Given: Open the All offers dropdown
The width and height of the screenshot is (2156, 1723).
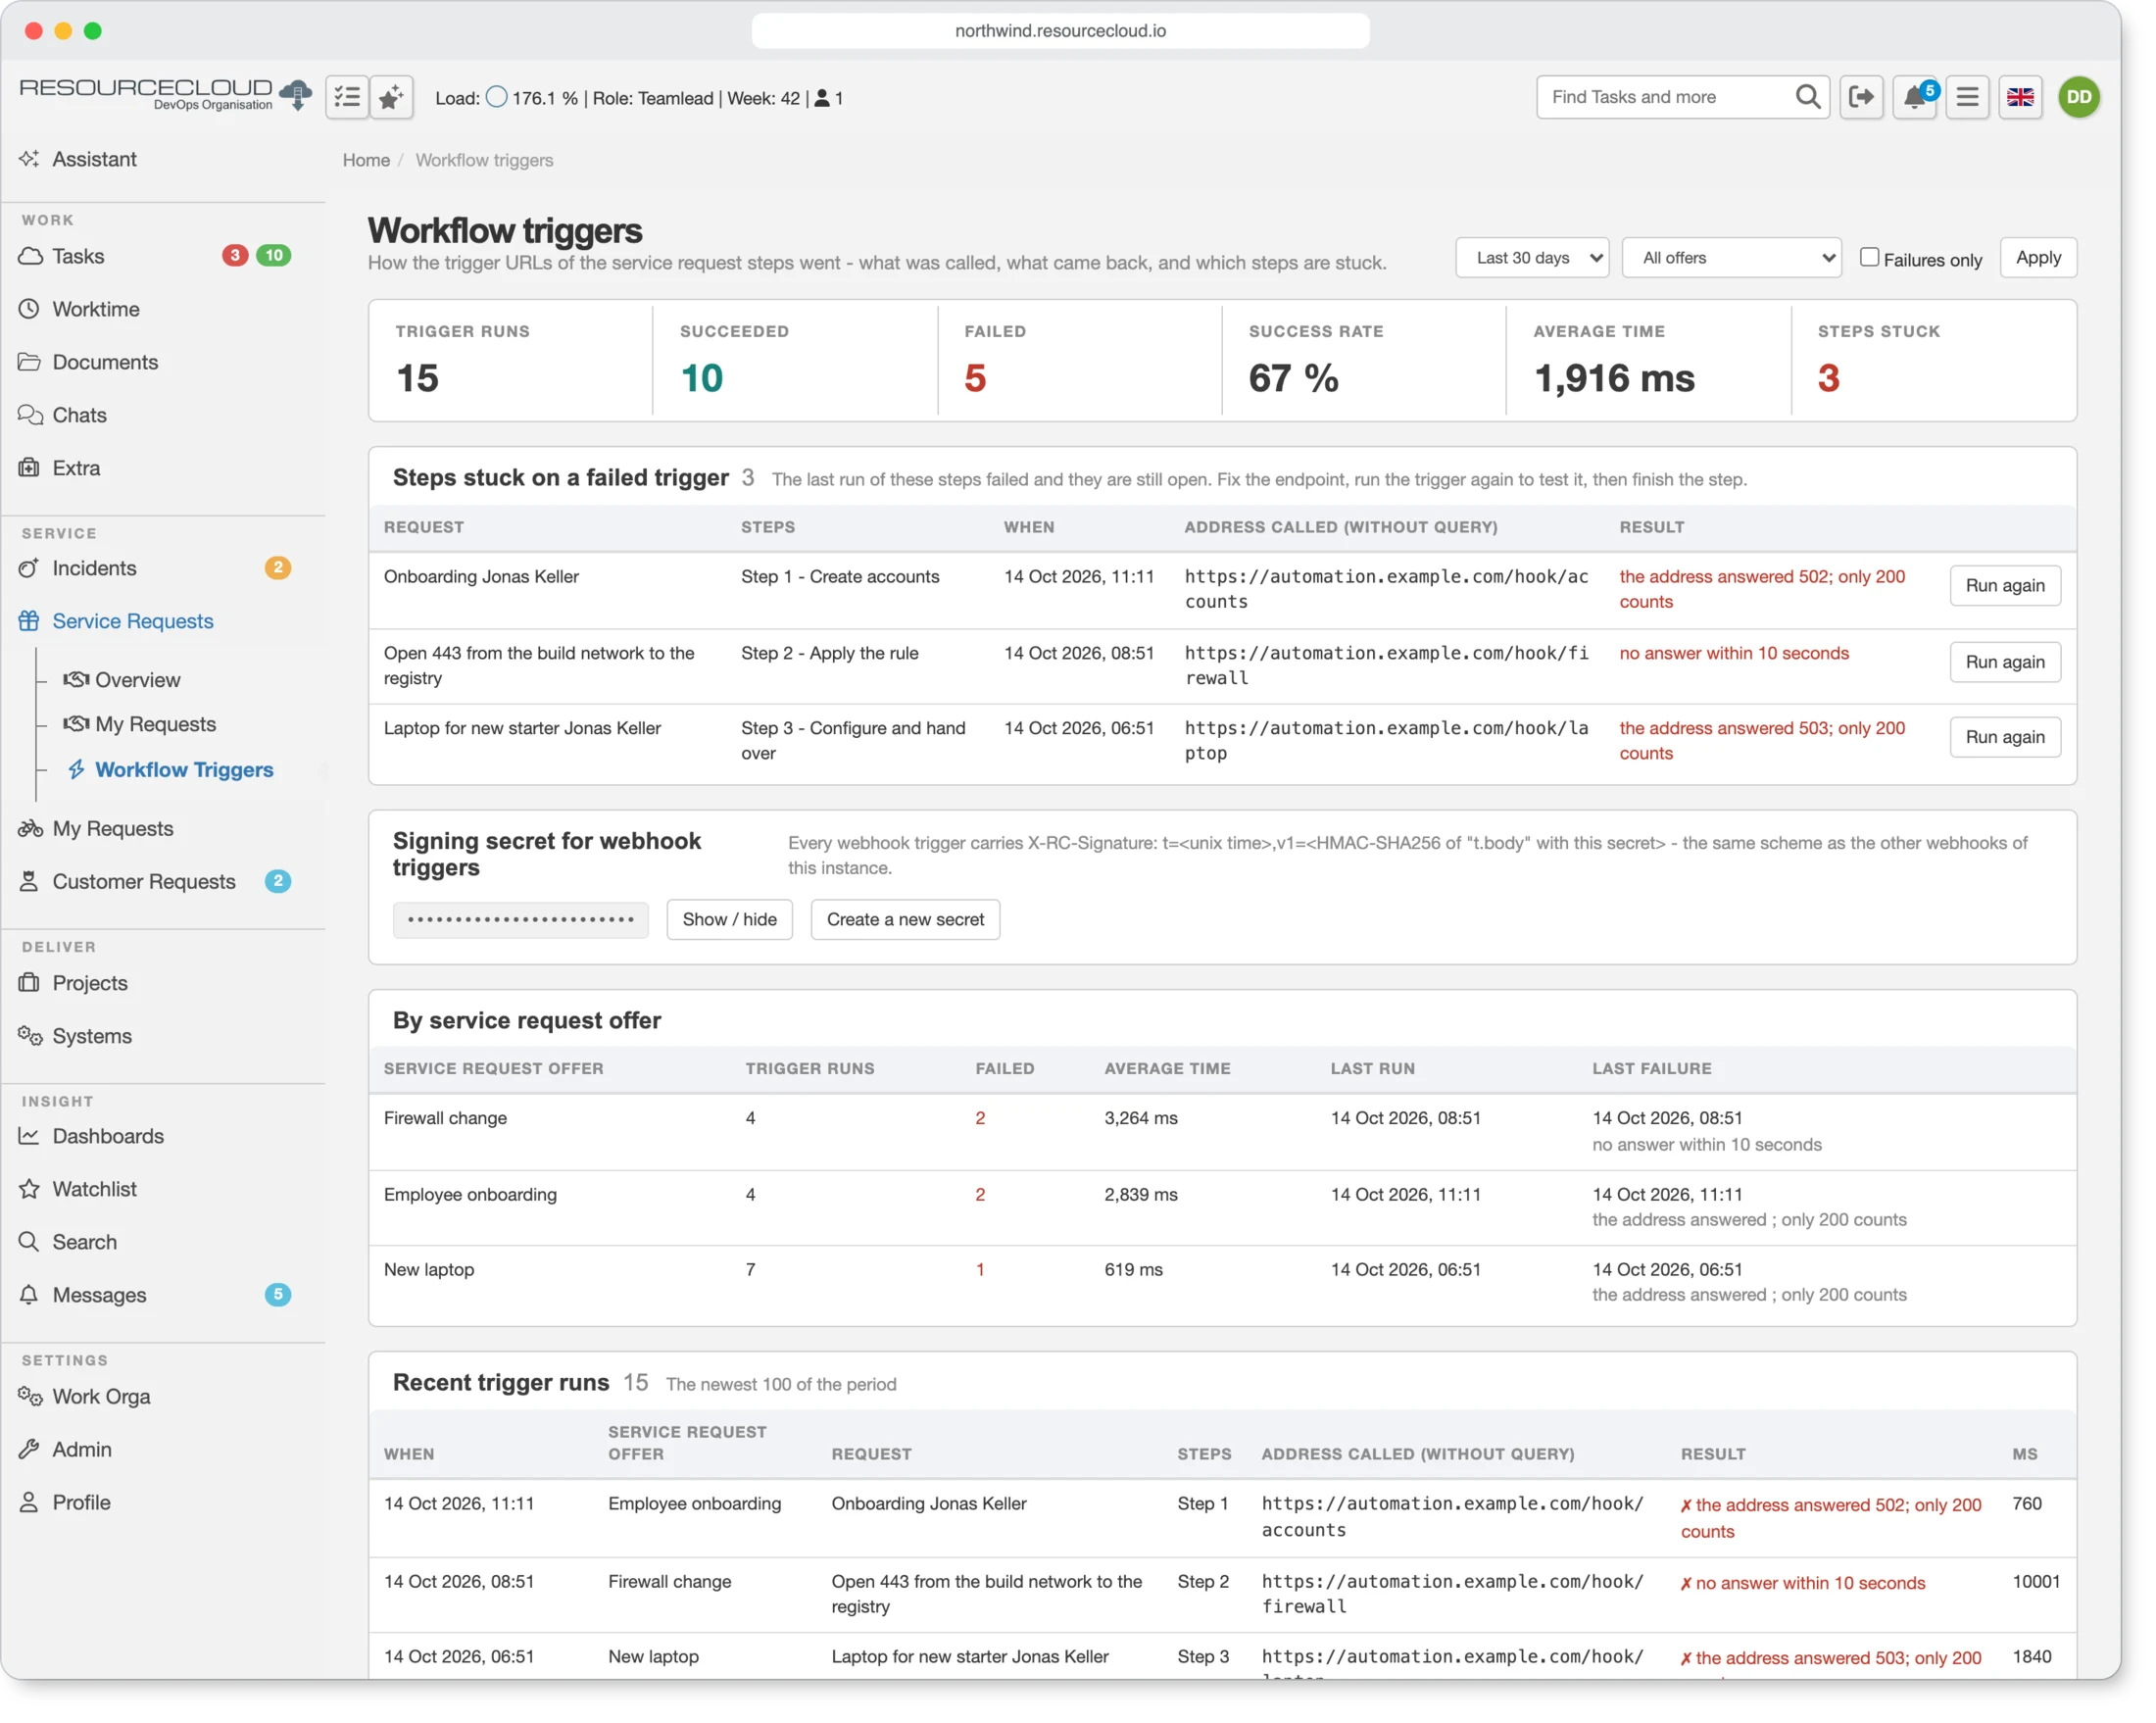Looking at the screenshot, I should pos(1732,258).
